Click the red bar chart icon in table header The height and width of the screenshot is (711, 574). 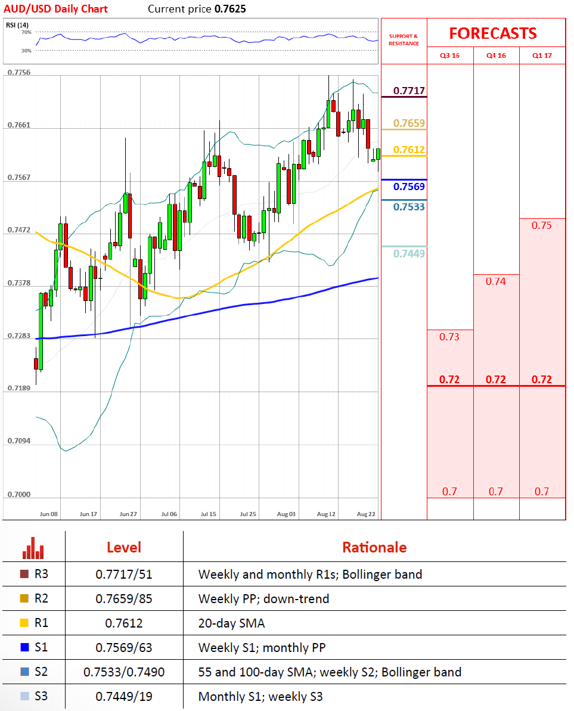coord(33,548)
